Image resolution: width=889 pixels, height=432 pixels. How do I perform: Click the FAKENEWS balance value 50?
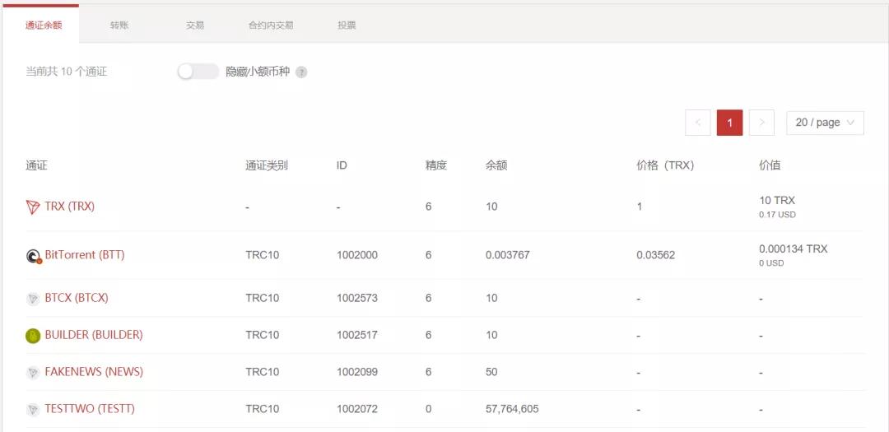pos(491,372)
